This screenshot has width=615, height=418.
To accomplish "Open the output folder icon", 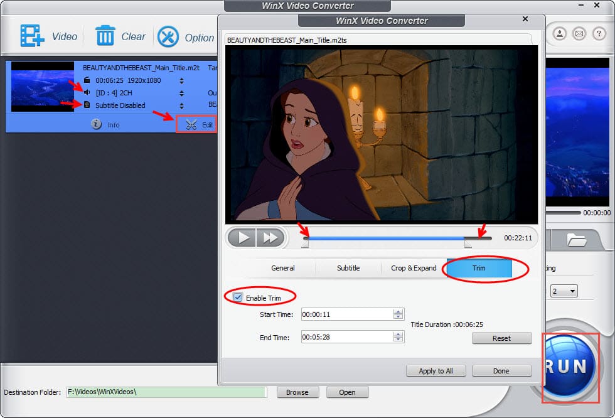I will click(x=576, y=239).
